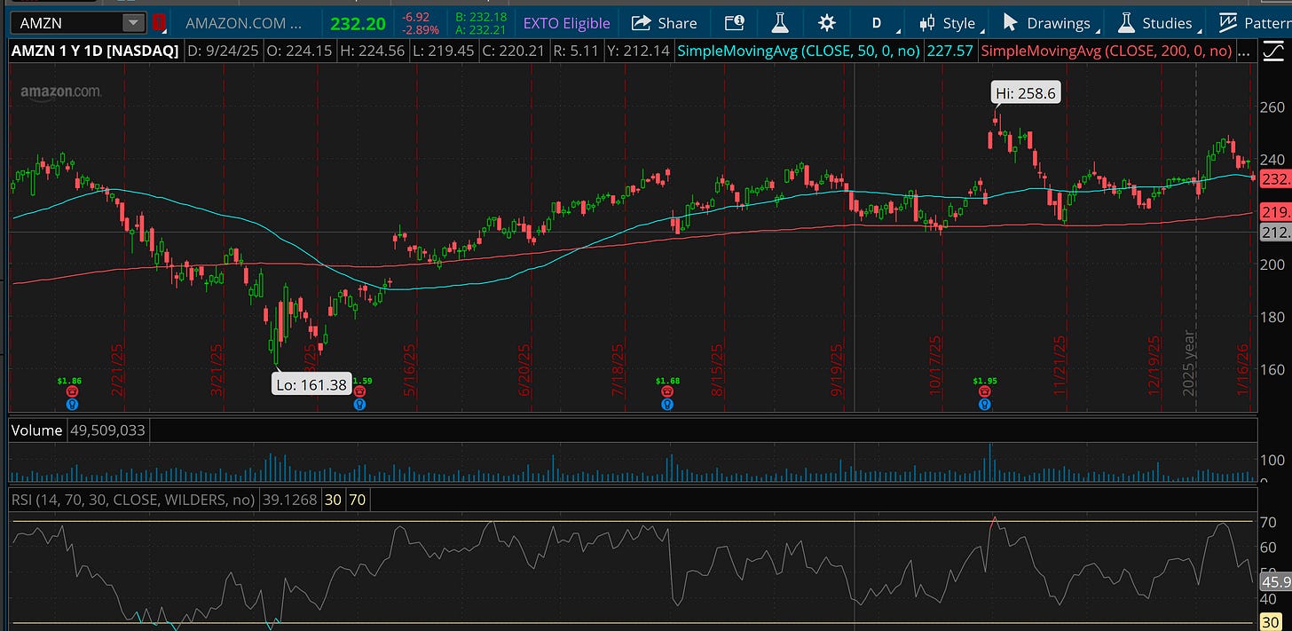The width and height of the screenshot is (1292, 631).
Task: Click the chart scale curve icon at top right
Action: coord(1272,53)
